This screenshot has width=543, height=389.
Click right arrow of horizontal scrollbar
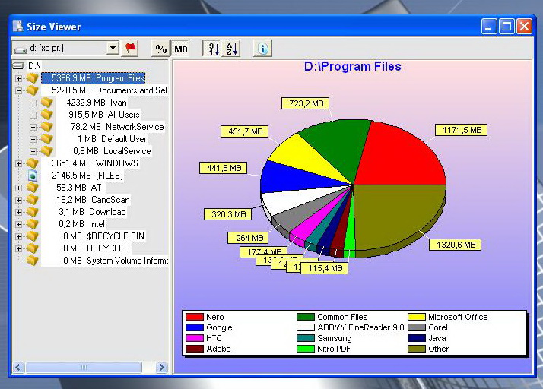click(x=161, y=368)
